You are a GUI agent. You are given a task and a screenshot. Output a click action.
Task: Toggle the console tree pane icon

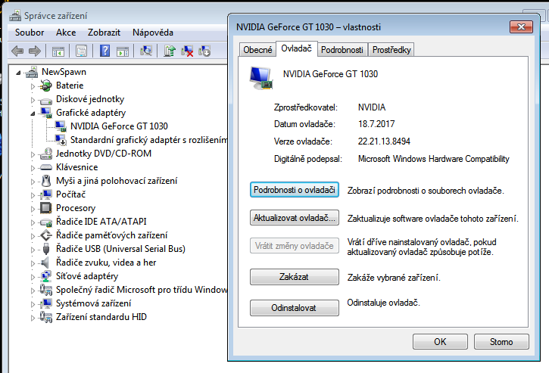58,51
